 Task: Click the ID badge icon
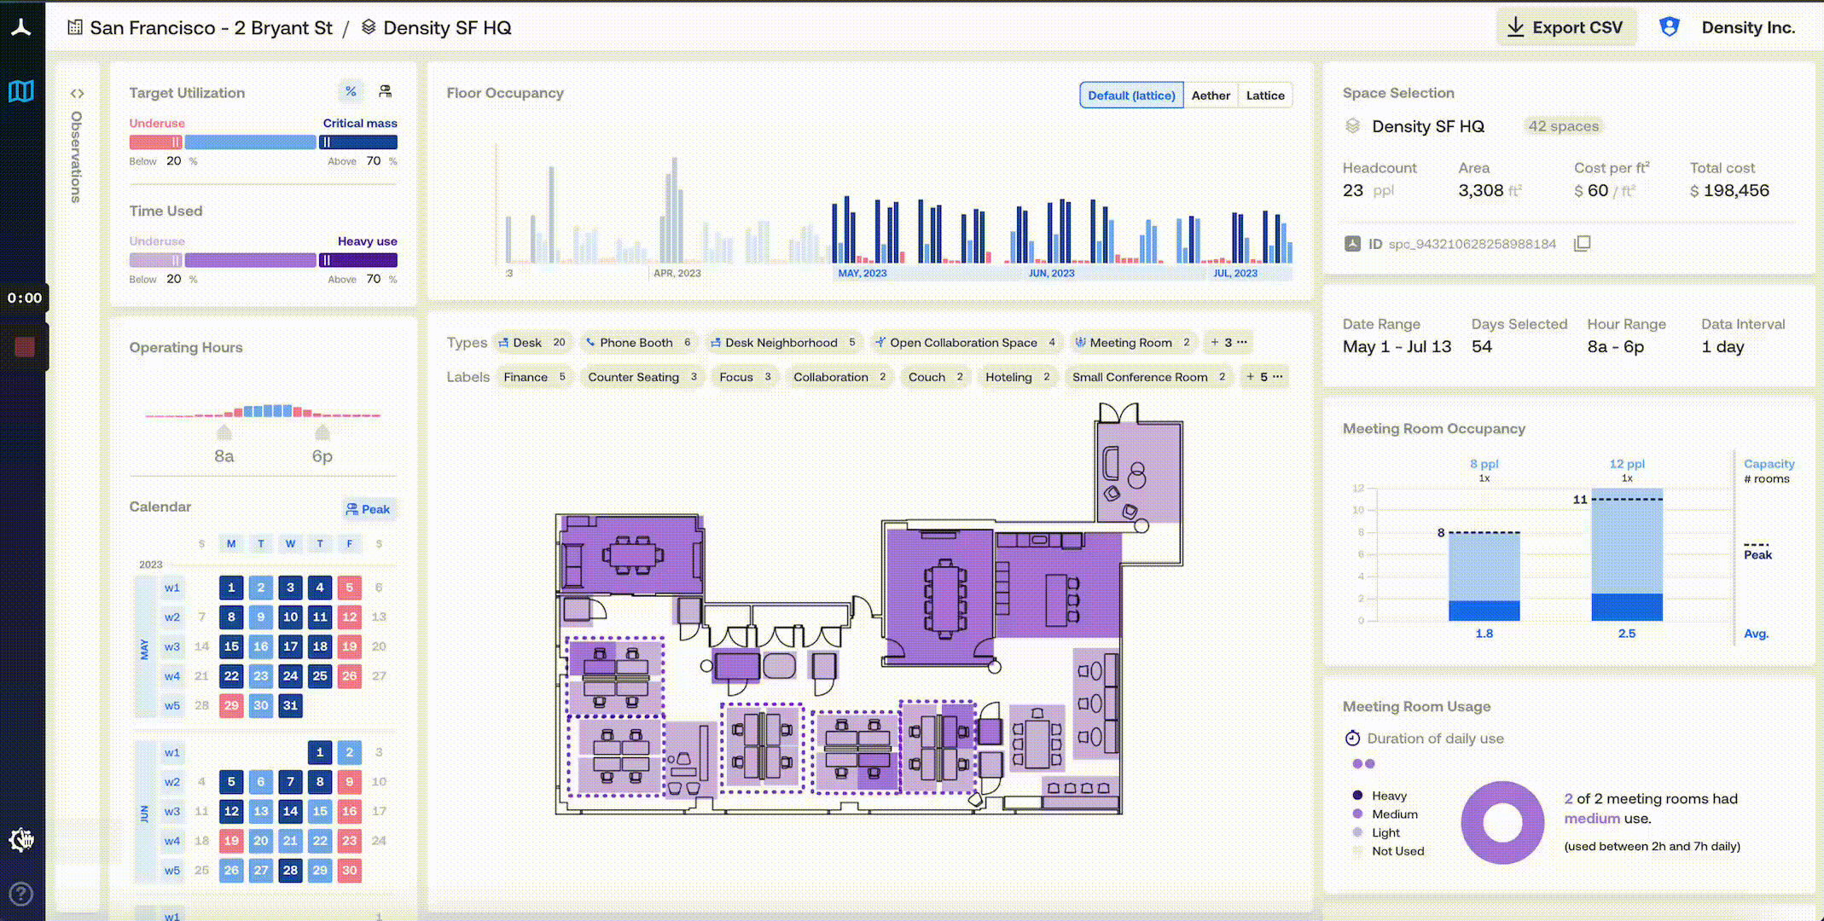coord(1352,244)
